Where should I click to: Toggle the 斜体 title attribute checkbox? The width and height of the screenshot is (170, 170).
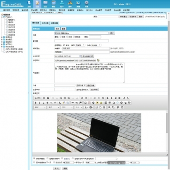67,37
